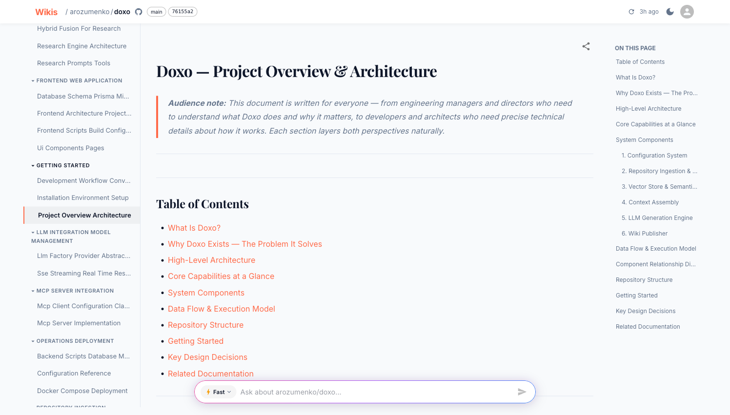Select Installation Environment Setup in the sidebar

82,198
